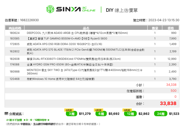
Task: Click product code 180988
Action: click(x=15, y=71)
